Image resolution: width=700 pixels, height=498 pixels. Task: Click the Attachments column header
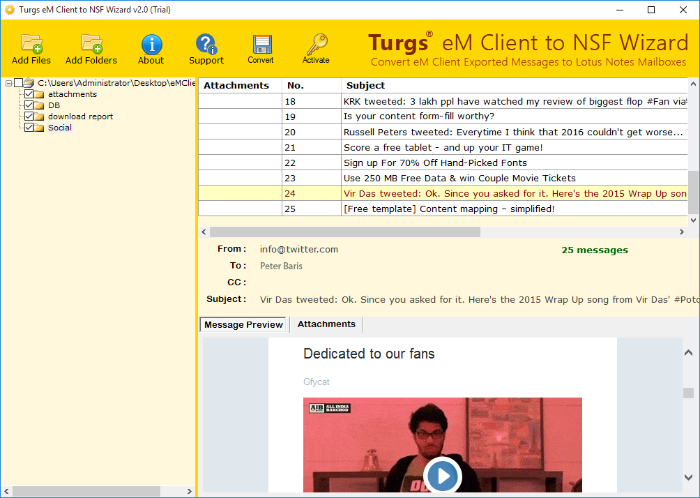click(x=240, y=85)
